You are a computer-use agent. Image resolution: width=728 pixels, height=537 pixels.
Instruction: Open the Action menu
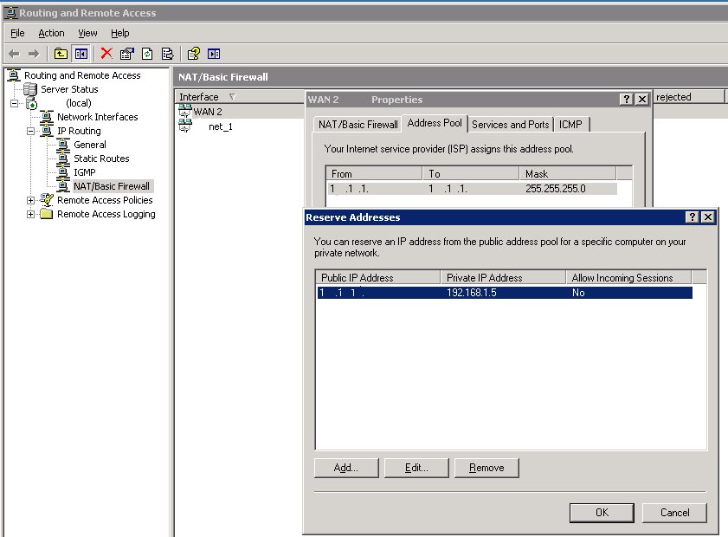click(51, 33)
